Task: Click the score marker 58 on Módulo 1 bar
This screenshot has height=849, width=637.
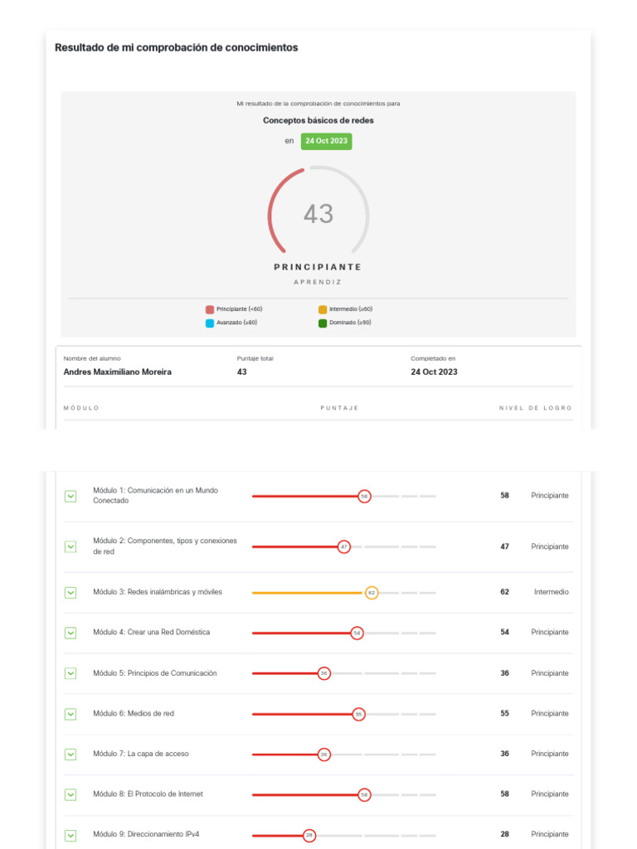Action: point(364,496)
